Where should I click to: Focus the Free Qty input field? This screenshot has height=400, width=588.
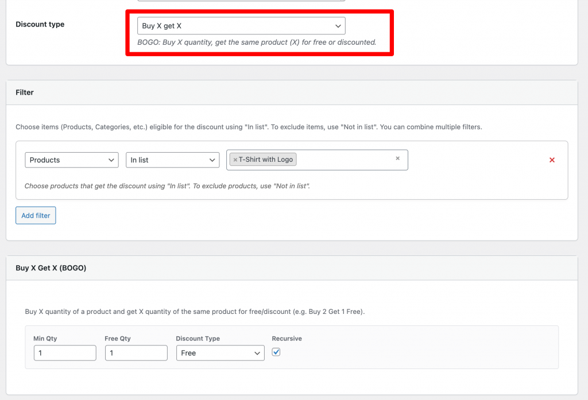[136, 353]
